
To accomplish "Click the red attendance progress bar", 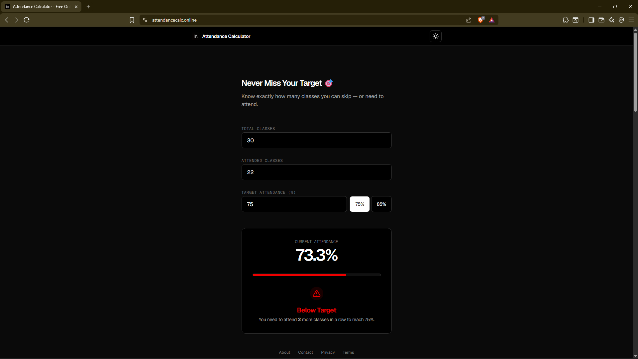I will [x=316, y=275].
